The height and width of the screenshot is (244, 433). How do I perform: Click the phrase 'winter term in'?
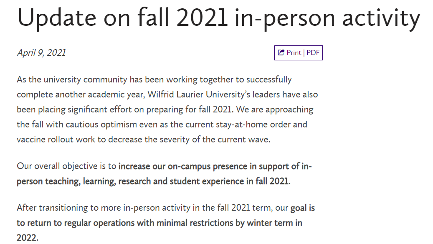(274, 223)
